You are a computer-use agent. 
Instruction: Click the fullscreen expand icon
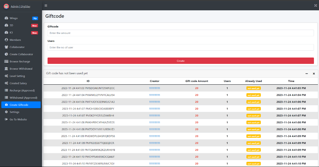[x=316, y=5]
